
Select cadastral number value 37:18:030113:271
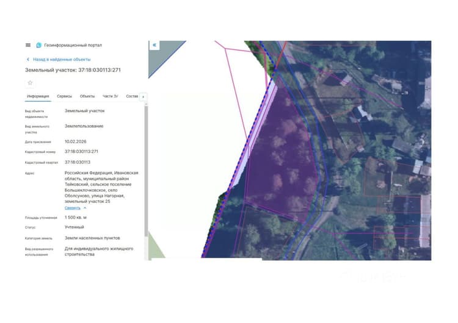(x=81, y=152)
